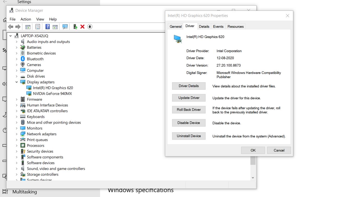Select NVIDIA GeForce 940MX in tree
Screen dimensions: 341x197
point(52,94)
